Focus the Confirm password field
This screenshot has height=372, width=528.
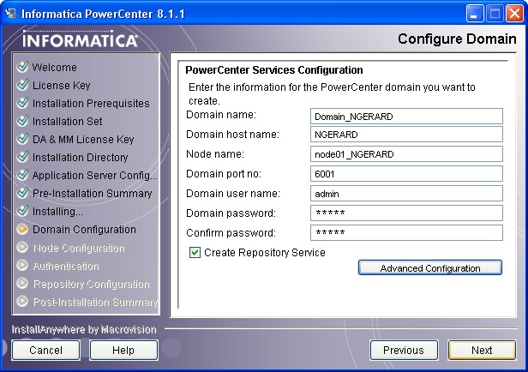coord(406,232)
